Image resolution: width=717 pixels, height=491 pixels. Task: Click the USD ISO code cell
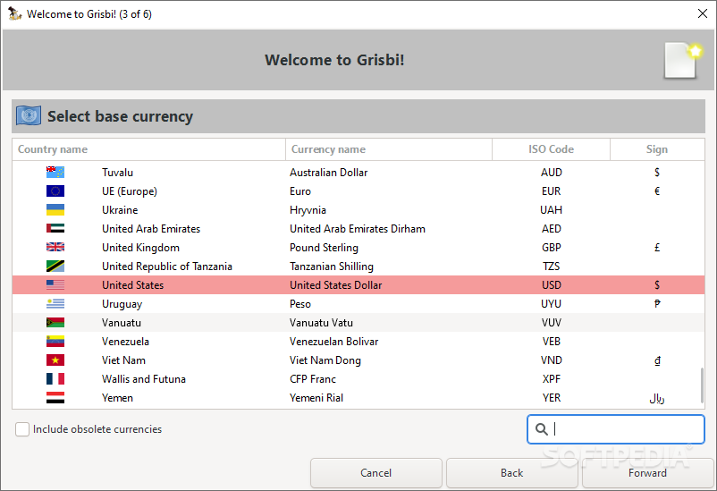(551, 285)
